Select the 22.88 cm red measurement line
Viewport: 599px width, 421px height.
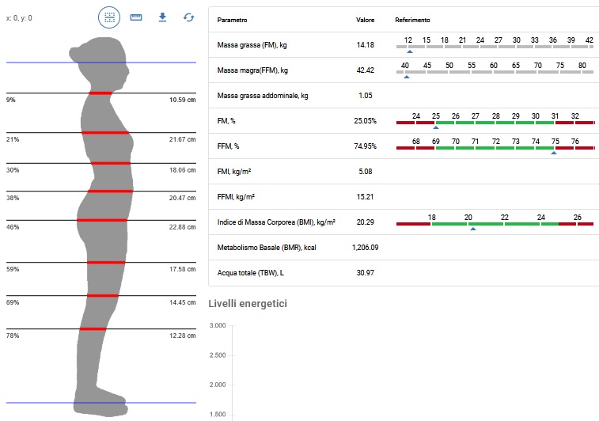(x=103, y=220)
